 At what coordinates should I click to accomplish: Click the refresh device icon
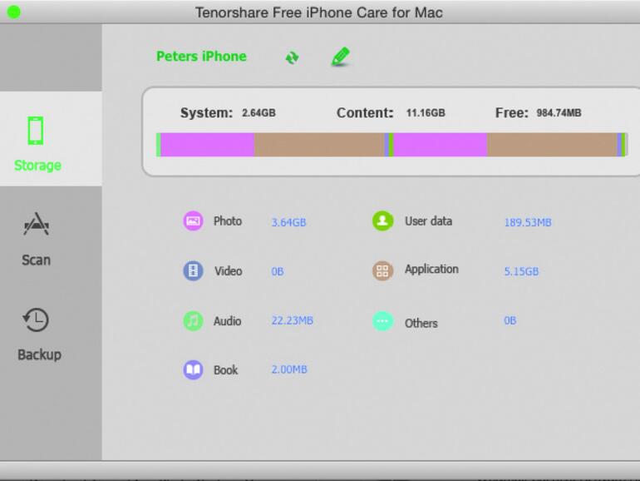(292, 57)
